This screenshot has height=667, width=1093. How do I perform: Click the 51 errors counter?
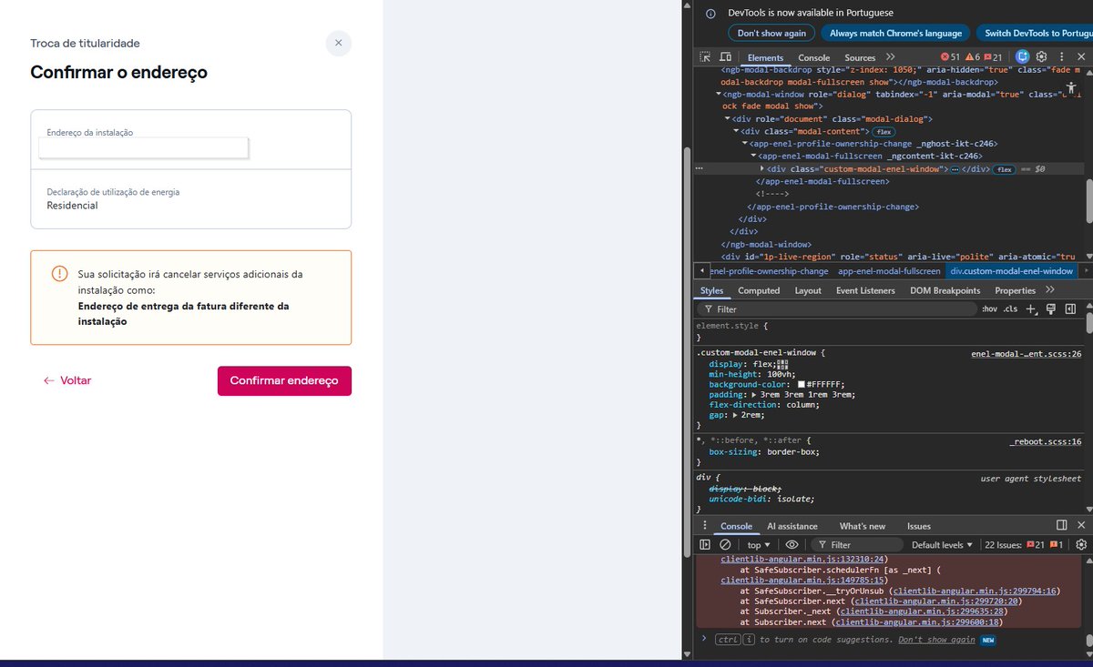[x=950, y=57]
